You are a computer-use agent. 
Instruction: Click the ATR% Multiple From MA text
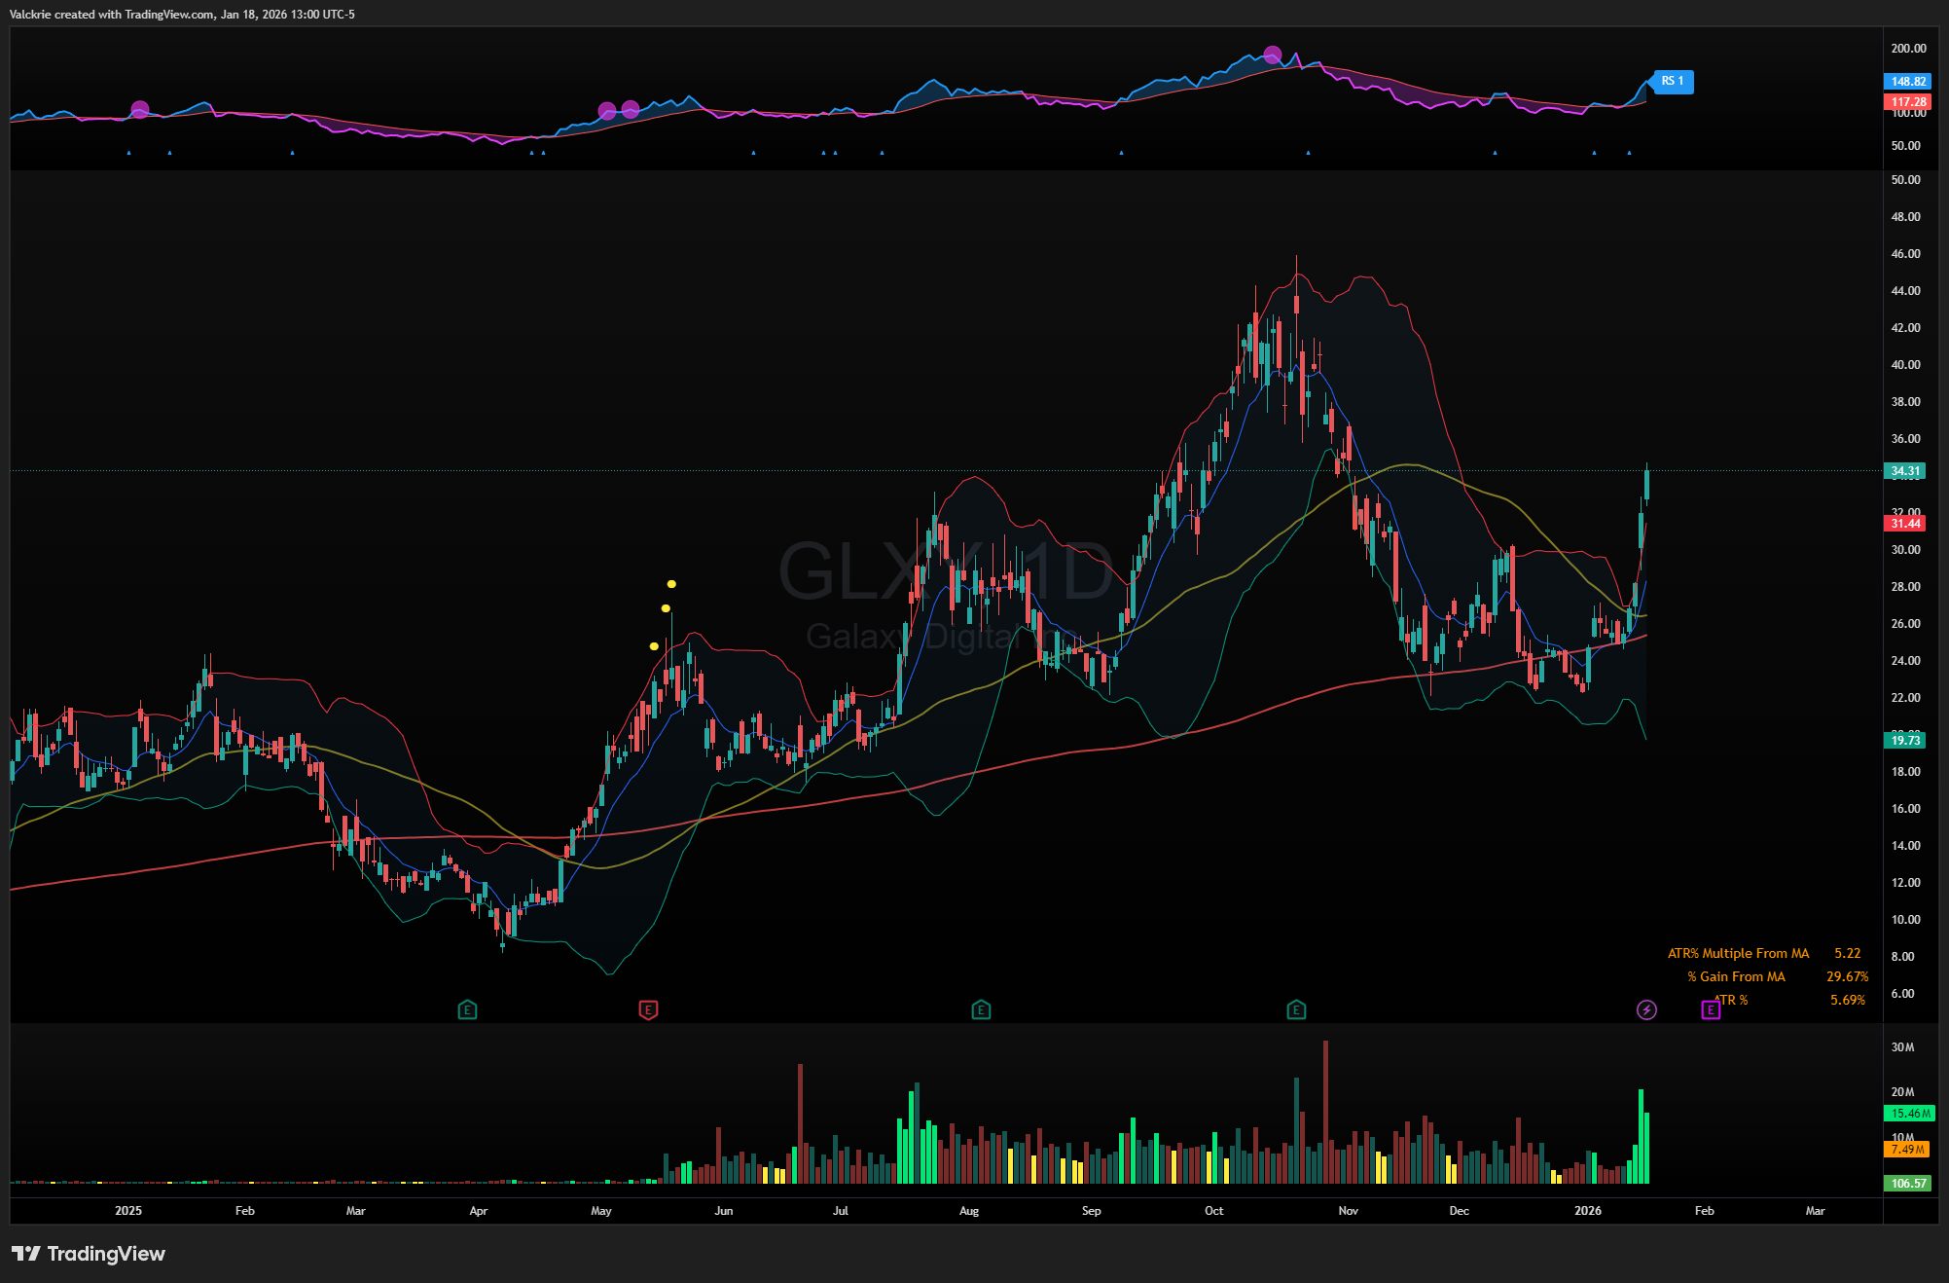(1738, 954)
